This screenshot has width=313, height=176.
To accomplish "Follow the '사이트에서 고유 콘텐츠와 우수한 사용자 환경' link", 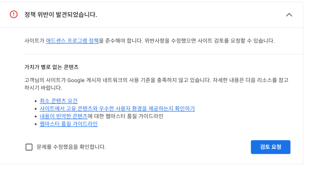I will tap(117, 108).
